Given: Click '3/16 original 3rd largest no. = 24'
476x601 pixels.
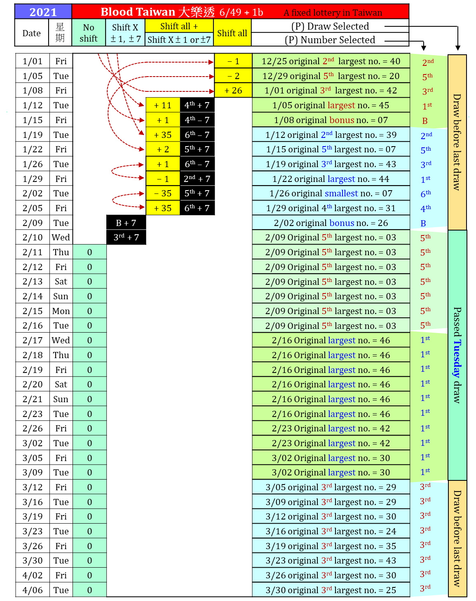Looking at the screenshot, I should coord(331,531).
